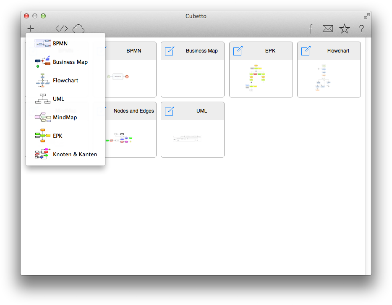Select Flowchart in the popup menu
The image size is (392, 305).
(x=65, y=80)
